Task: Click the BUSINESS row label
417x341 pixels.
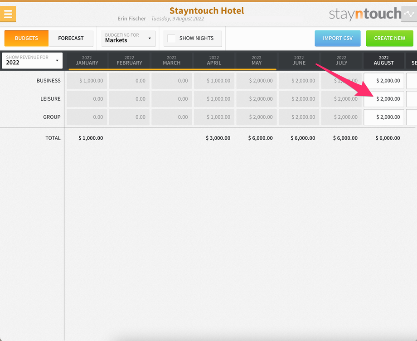Action: [x=48, y=81]
